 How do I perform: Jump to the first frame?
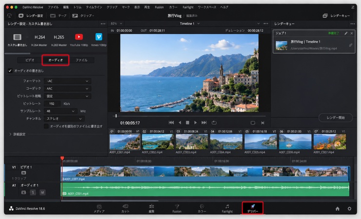pyautogui.click(x=171, y=123)
